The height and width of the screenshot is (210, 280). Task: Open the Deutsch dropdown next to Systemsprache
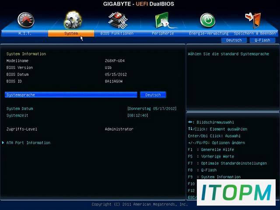pyautogui.click(x=153, y=95)
